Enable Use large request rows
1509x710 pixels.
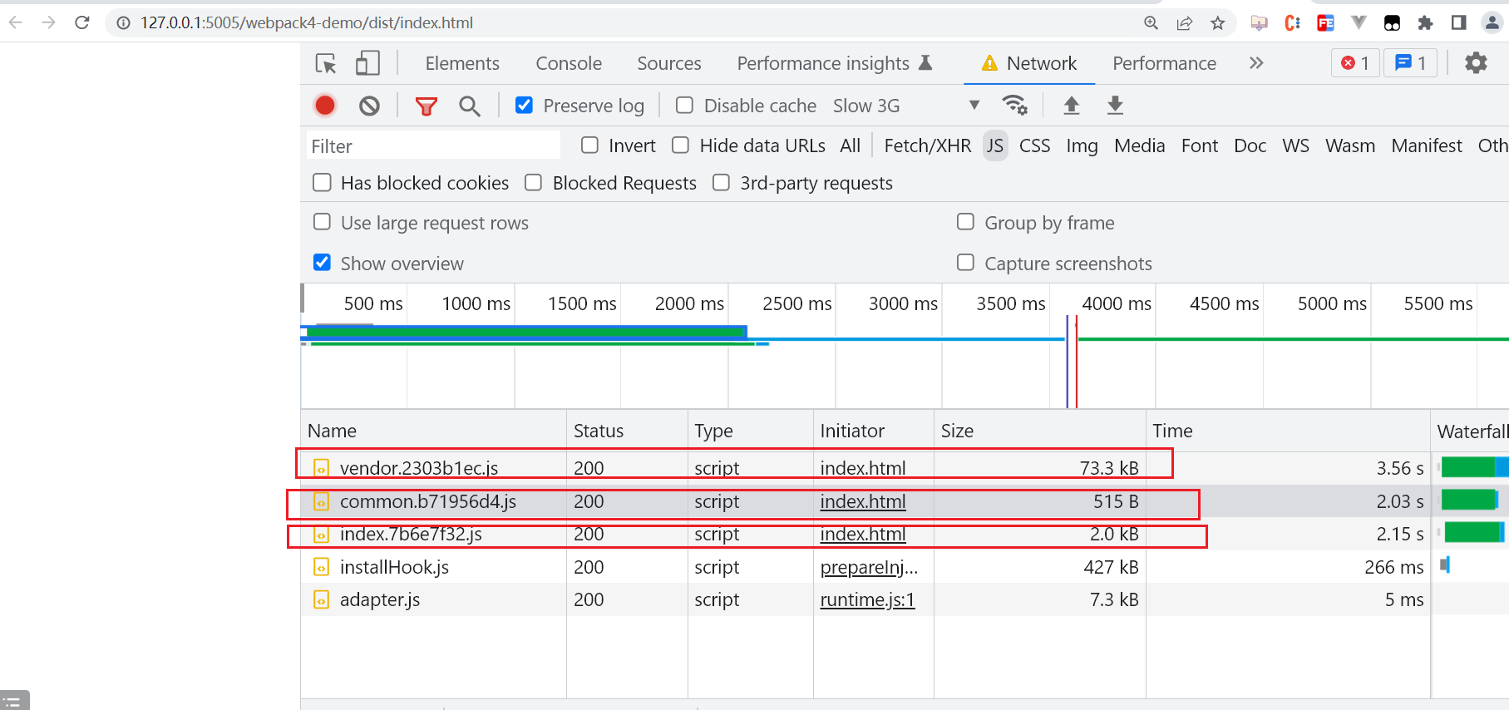(322, 222)
